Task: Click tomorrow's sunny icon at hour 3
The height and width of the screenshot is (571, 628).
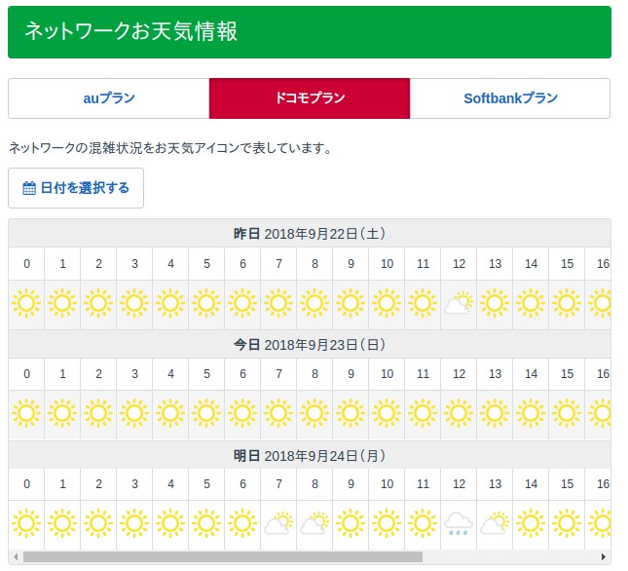Action: 134,524
